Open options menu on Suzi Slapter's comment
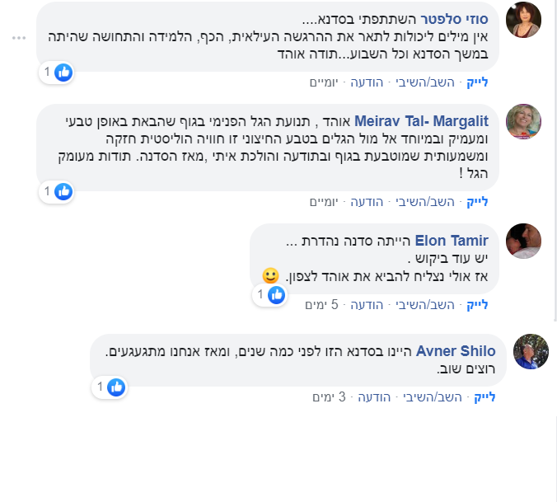Screen dimensions: 557x502 point(19,38)
